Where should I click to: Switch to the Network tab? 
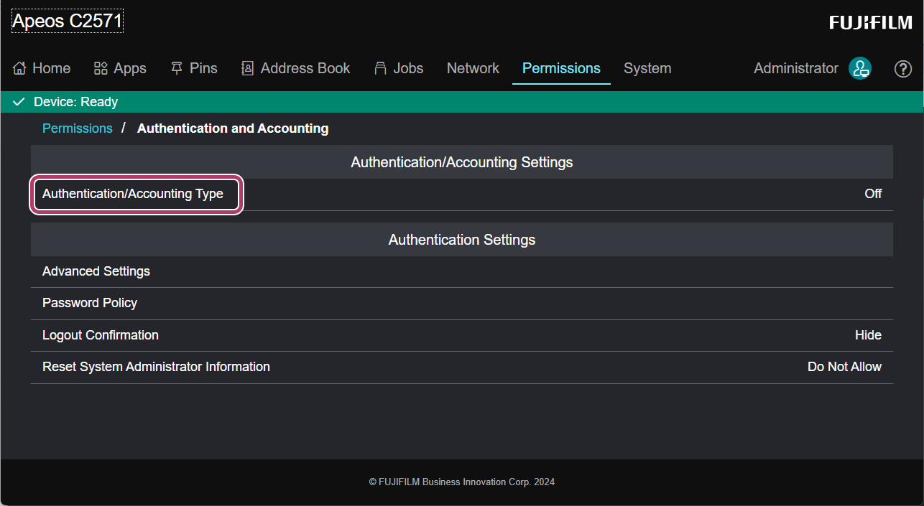click(x=473, y=68)
